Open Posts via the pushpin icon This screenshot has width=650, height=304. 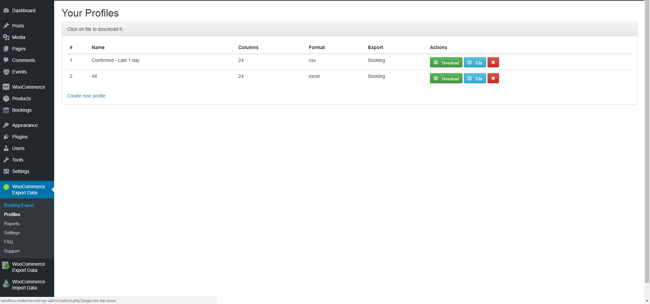click(6, 26)
